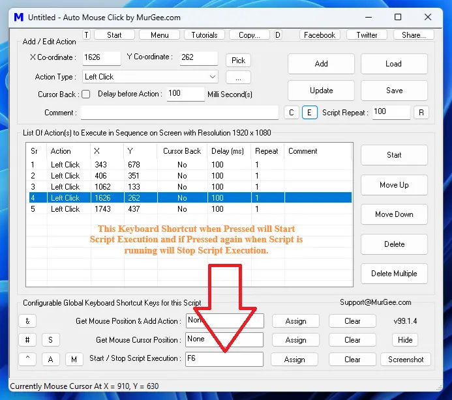This screenshot has width=452, height=400.
Task: Click the Support@MurGee.com text
Action: [375, 302]
